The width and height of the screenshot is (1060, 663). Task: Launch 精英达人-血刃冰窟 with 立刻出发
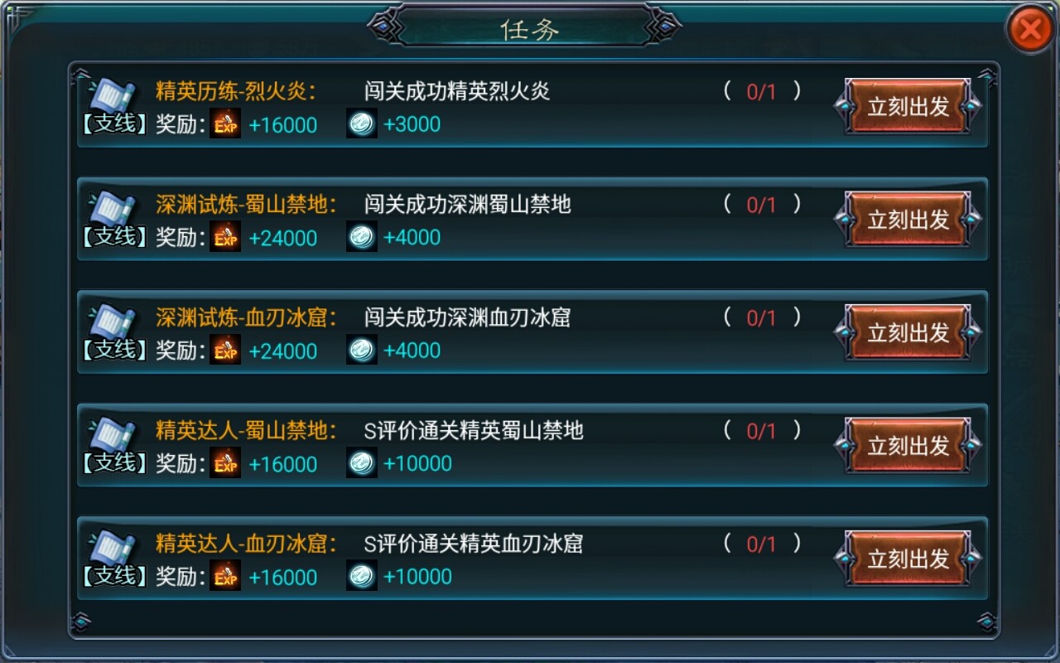(x=908, y=559)
